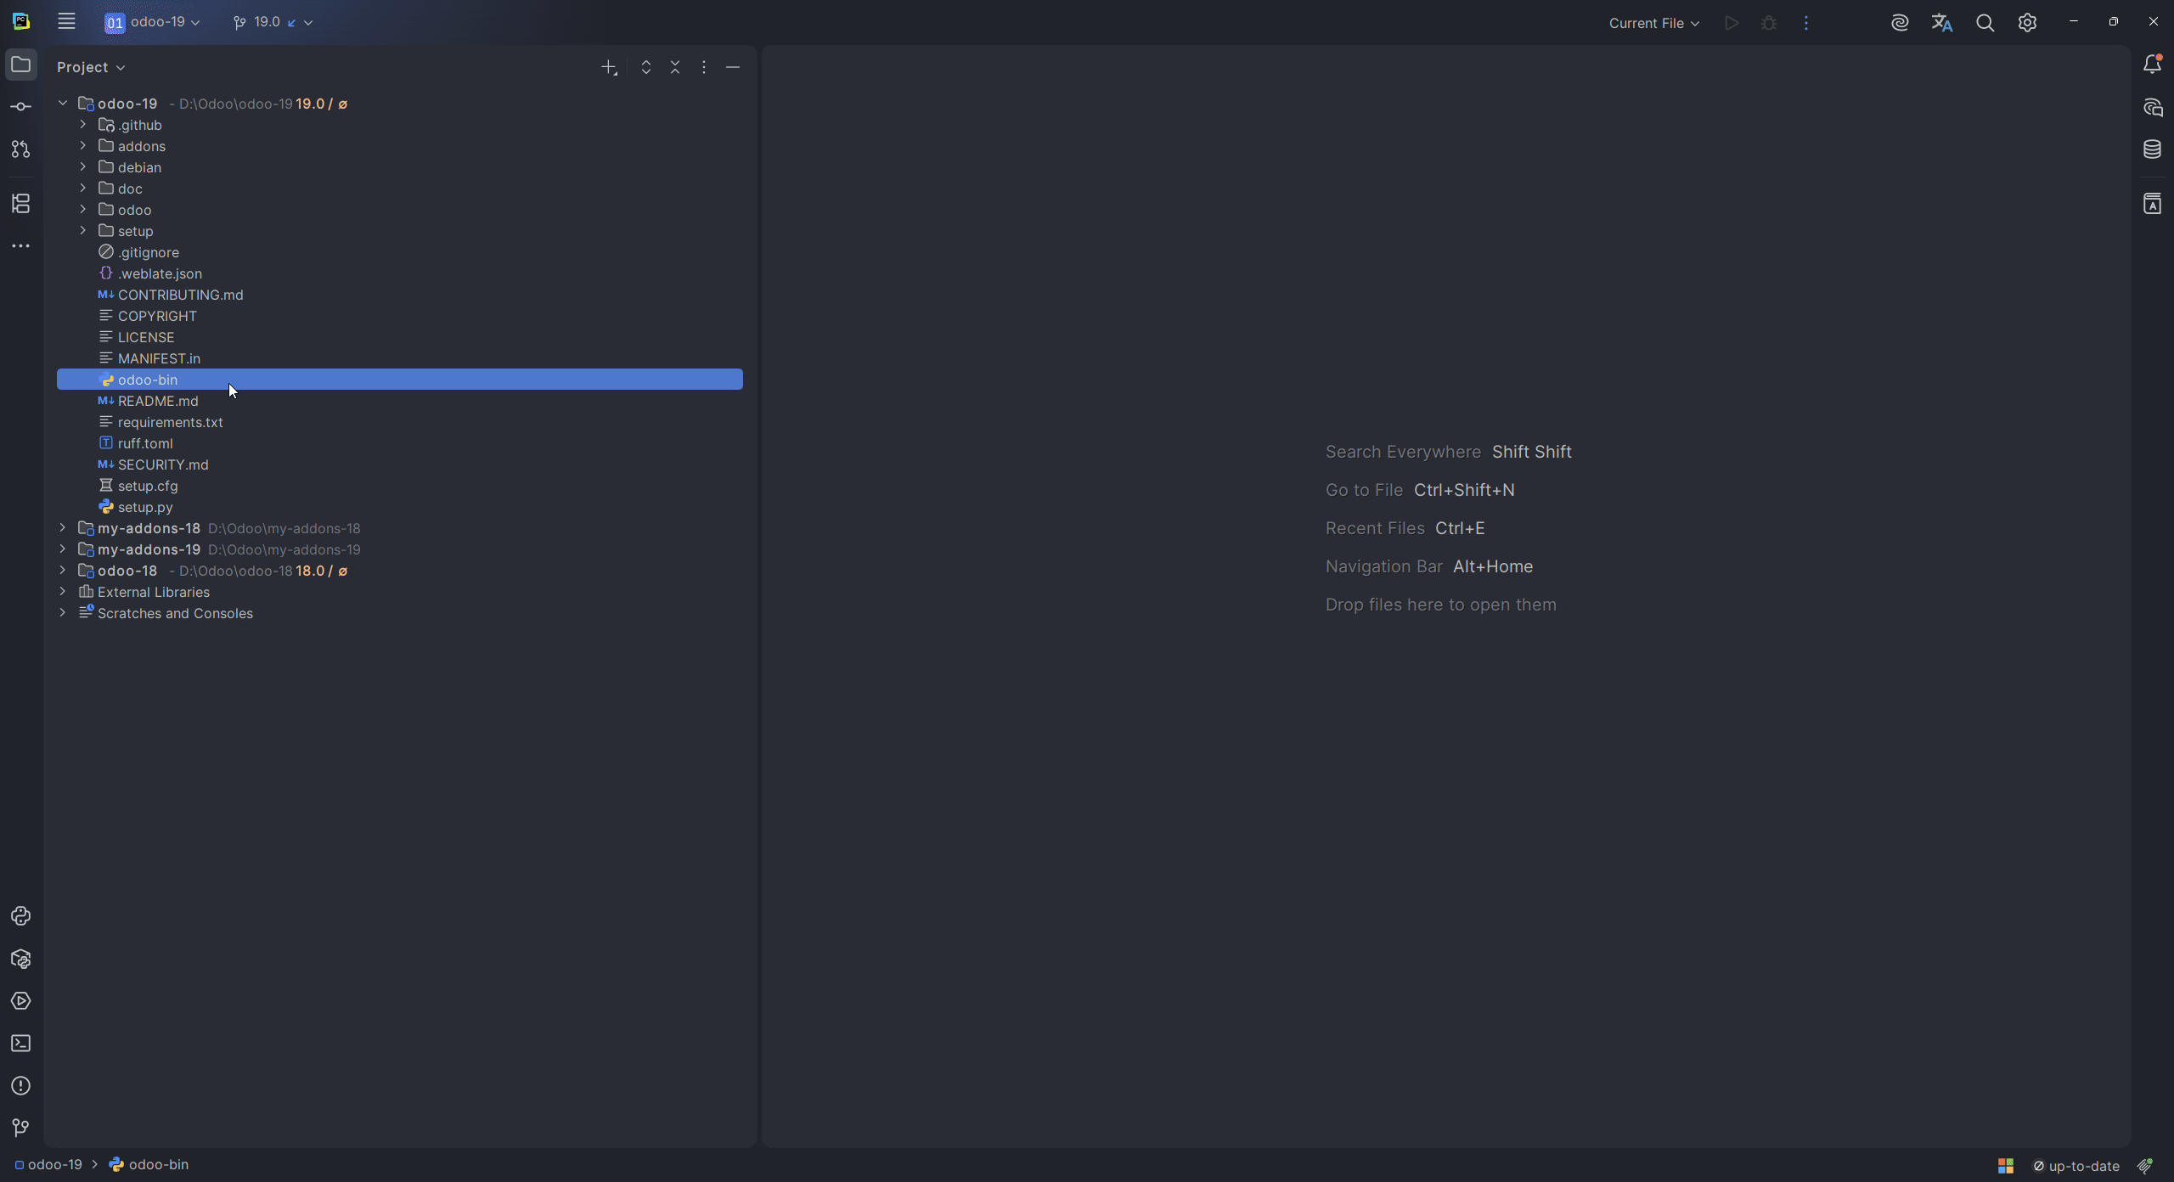Click the up-to-date status bar indicator

pos(2075,1166)
